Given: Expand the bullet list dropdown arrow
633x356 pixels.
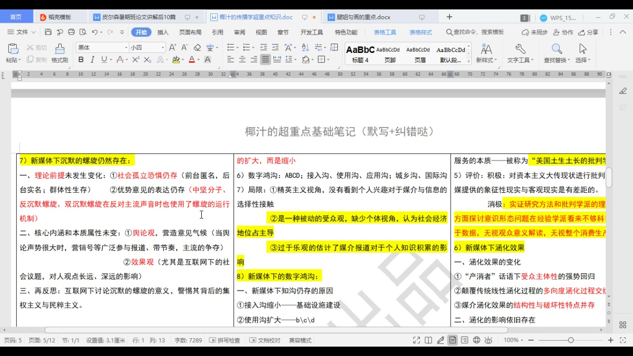Looking at the screenshot, I should coord(237,47).
